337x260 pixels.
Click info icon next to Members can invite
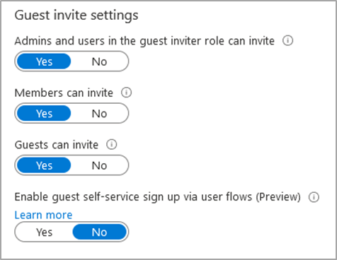[x=126, y=93]
